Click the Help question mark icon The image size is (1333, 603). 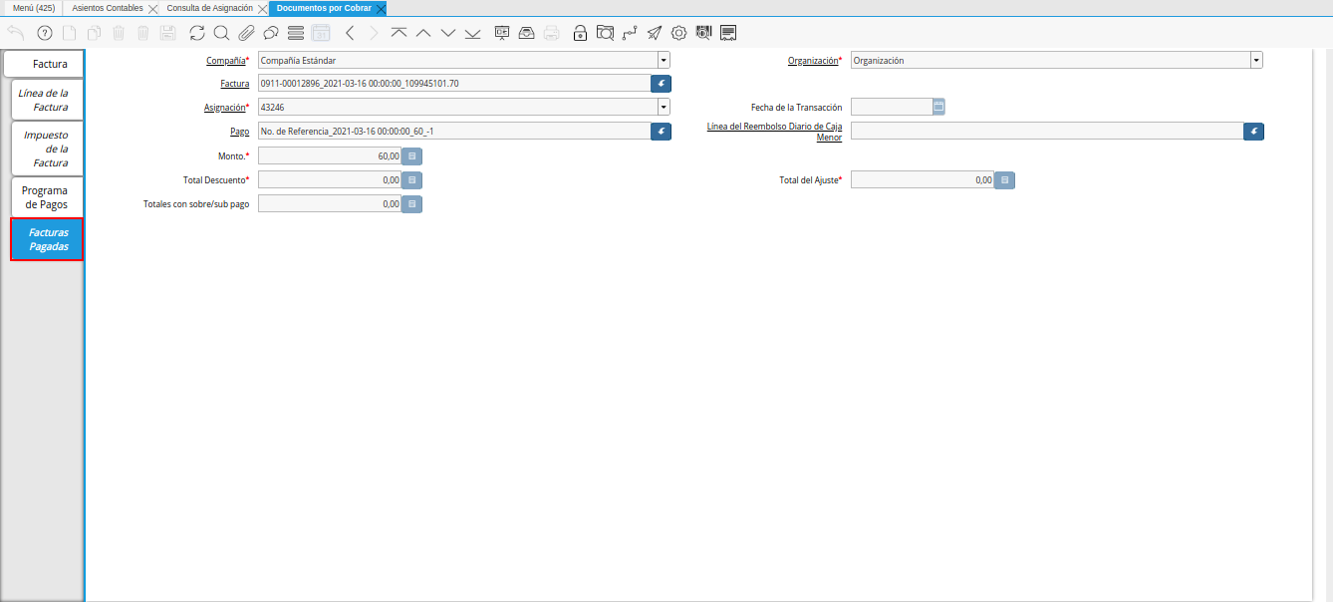44,33
